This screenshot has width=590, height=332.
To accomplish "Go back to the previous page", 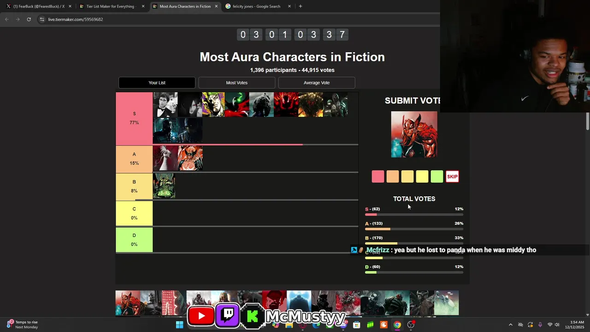I will point(6,19).
